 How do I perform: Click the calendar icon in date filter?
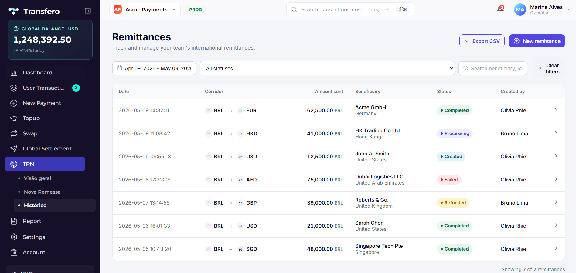point(120,68)
